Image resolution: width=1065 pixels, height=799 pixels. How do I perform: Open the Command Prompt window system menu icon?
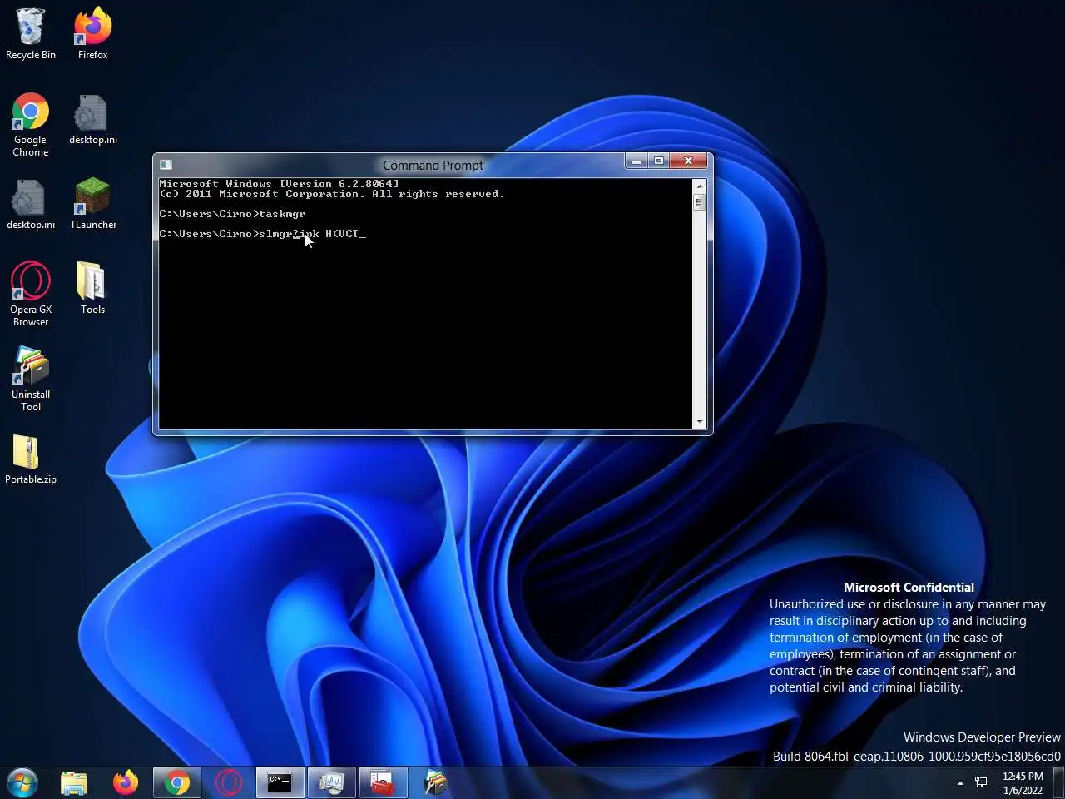pos(166,165)
